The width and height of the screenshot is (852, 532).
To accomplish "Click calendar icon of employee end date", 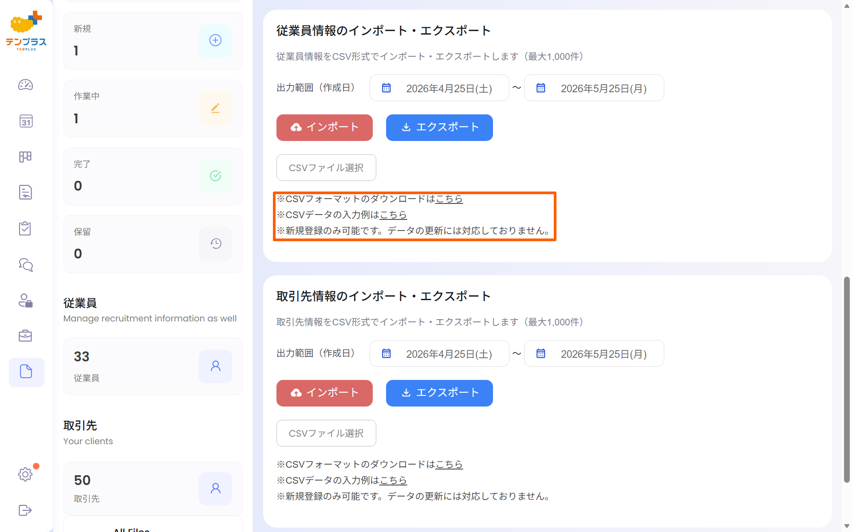I will pyautogui.click(x=541, y=88).
